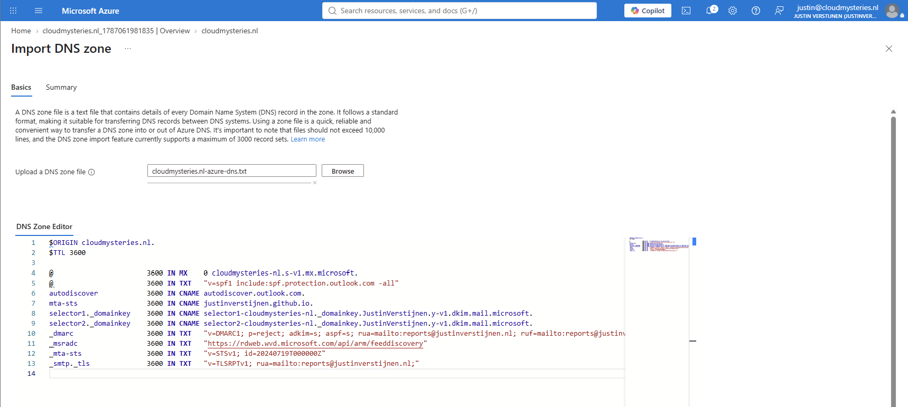Click the _dmarc record name
Viewport: 908px width, 407px height.
coord(61,333)
